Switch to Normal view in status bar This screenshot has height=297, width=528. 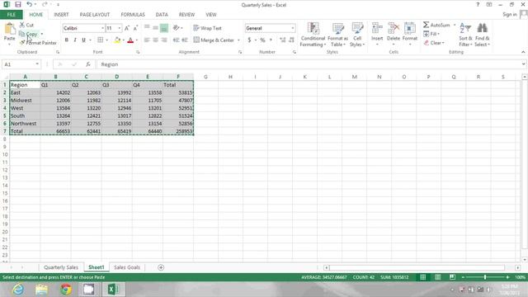click(423, 277)
